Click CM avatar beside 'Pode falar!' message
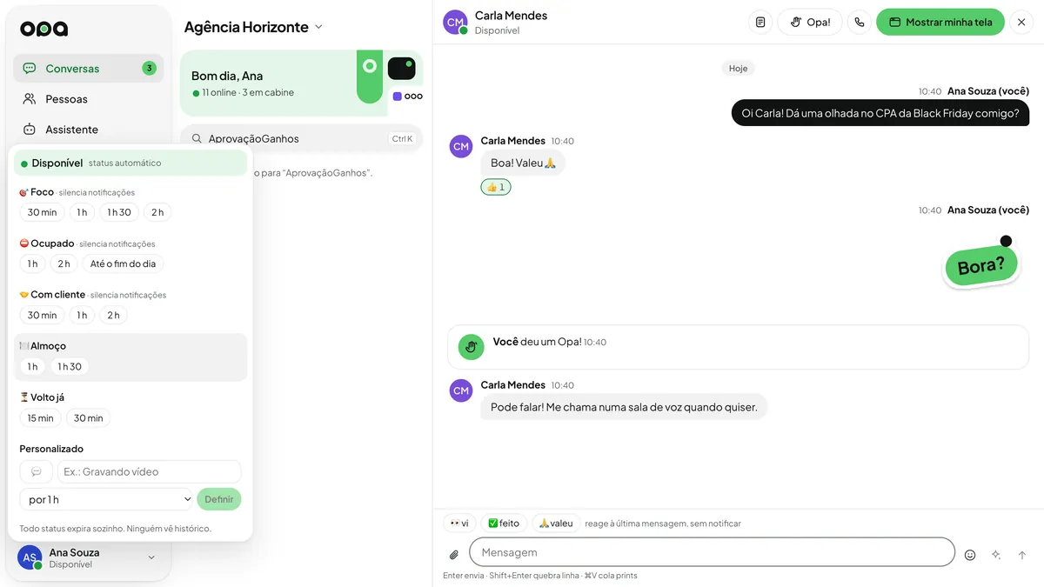Image resolution: width=1044 pixels, height=587 pixels. tap(461, 391)
